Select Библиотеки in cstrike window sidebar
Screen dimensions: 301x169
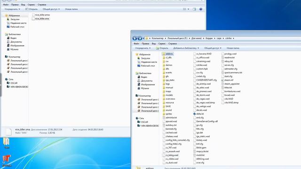(x=143, y=73)
